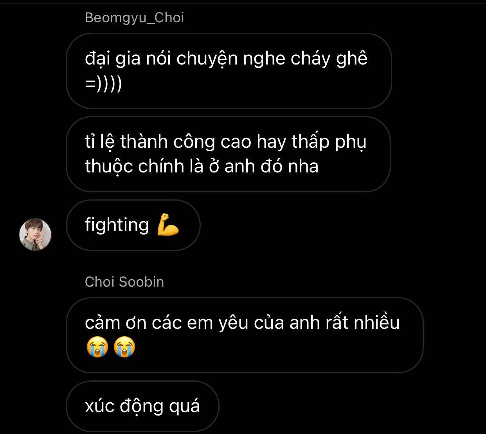Open the Choi Soobin sender name
The image size is (486, 434).
pyautogui.click(x=124, y=282)
